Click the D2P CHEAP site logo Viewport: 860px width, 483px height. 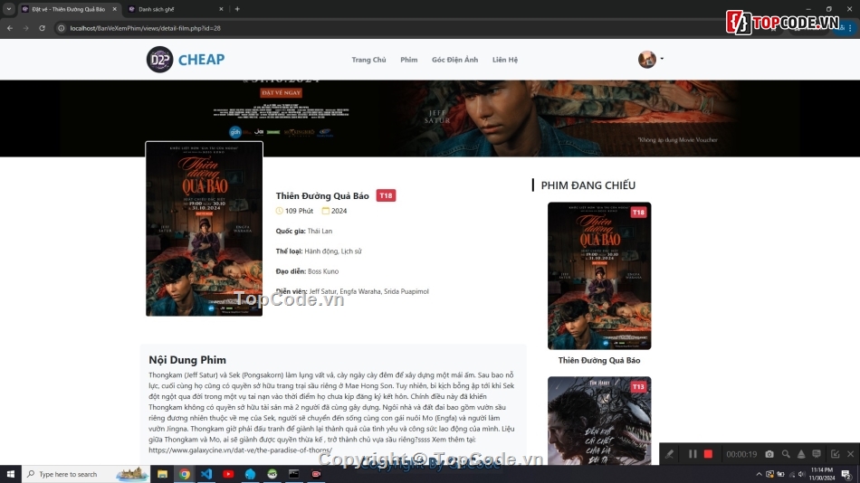coord(186,59)
